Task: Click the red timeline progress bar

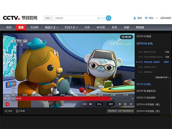Action: (x=63, y=99)
